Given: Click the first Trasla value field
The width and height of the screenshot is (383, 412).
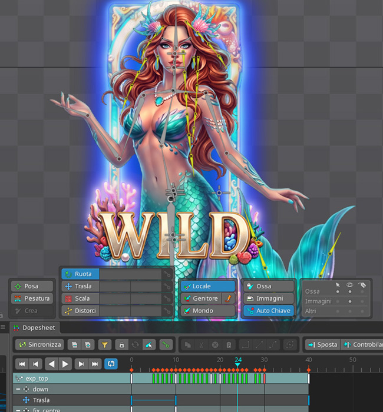Looking at the screenshot, I should 115,286.
